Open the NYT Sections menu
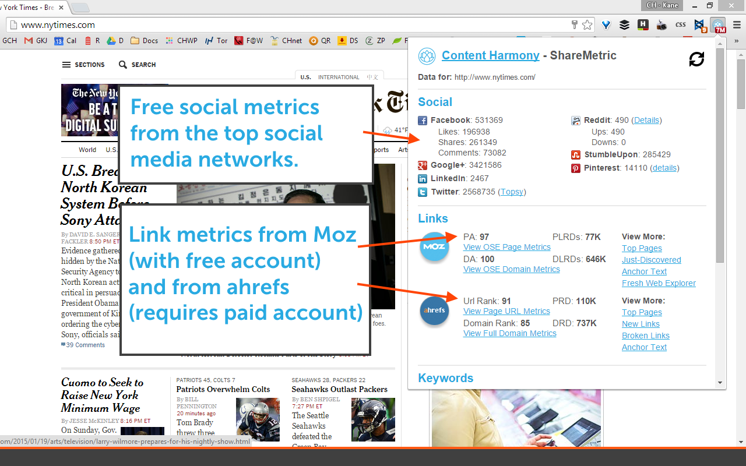746x466 pixels. (x=83, y=65)
